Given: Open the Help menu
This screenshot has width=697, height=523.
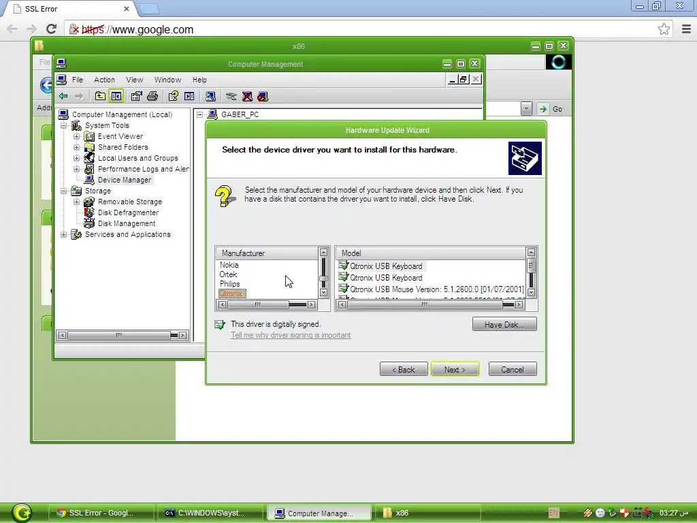Looking at the screenshot, I should 199,80.
